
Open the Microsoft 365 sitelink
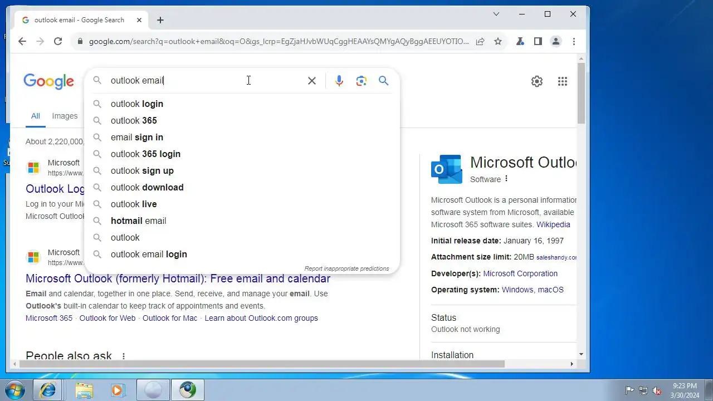point(49,318)
